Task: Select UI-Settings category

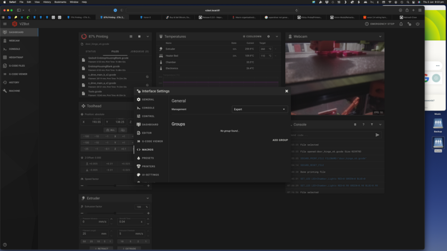Action: (x=151, y=175)
